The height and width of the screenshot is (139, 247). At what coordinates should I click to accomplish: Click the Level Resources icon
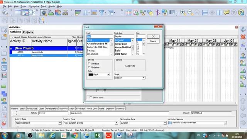coord(143,12)
